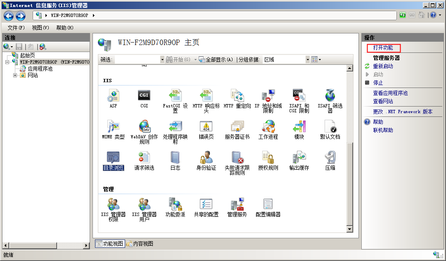Image resolution: width=446 pixels, height=261 pixels.
Task: Expand the 网站 tree node
Action: click(15, 76)
